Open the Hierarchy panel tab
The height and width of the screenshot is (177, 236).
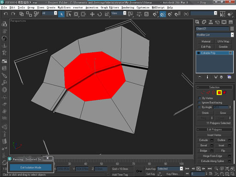point(211,22)
